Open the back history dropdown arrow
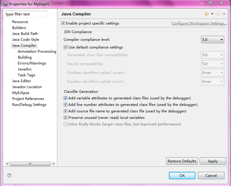Screen dimensions: 231x186 click(212, 14)
